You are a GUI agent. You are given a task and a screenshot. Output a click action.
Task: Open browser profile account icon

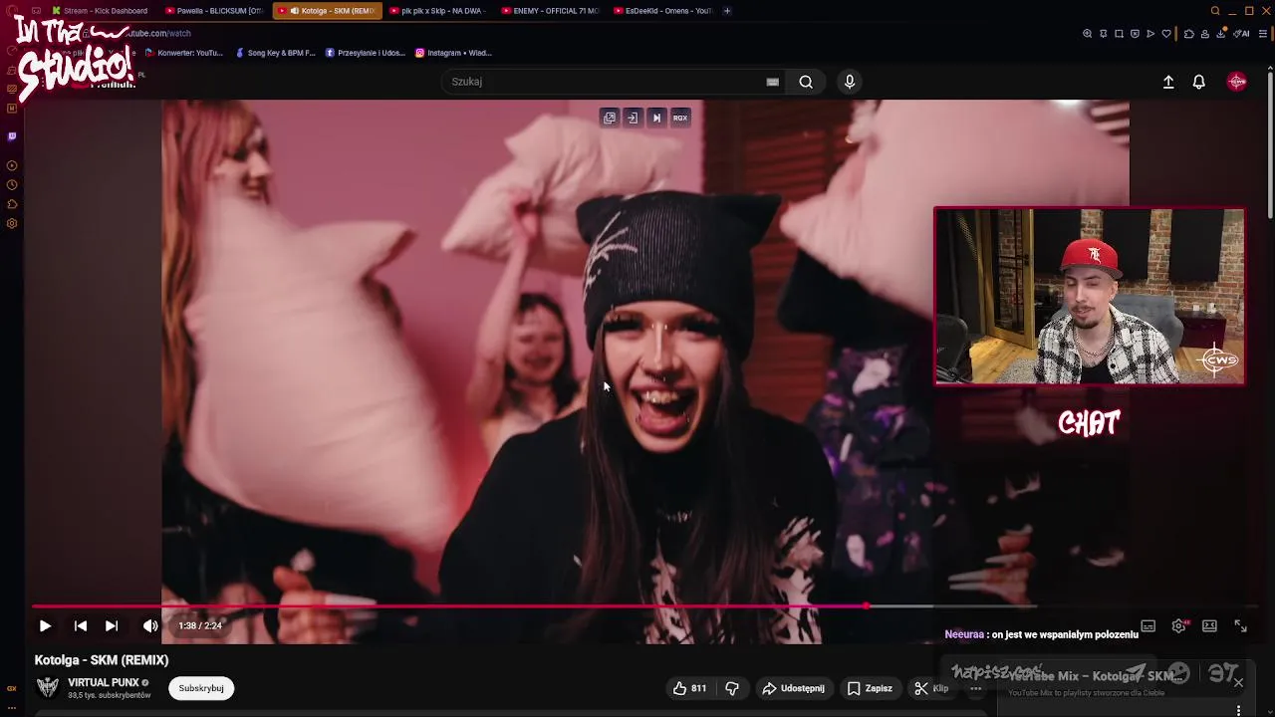click(1204, 34)
